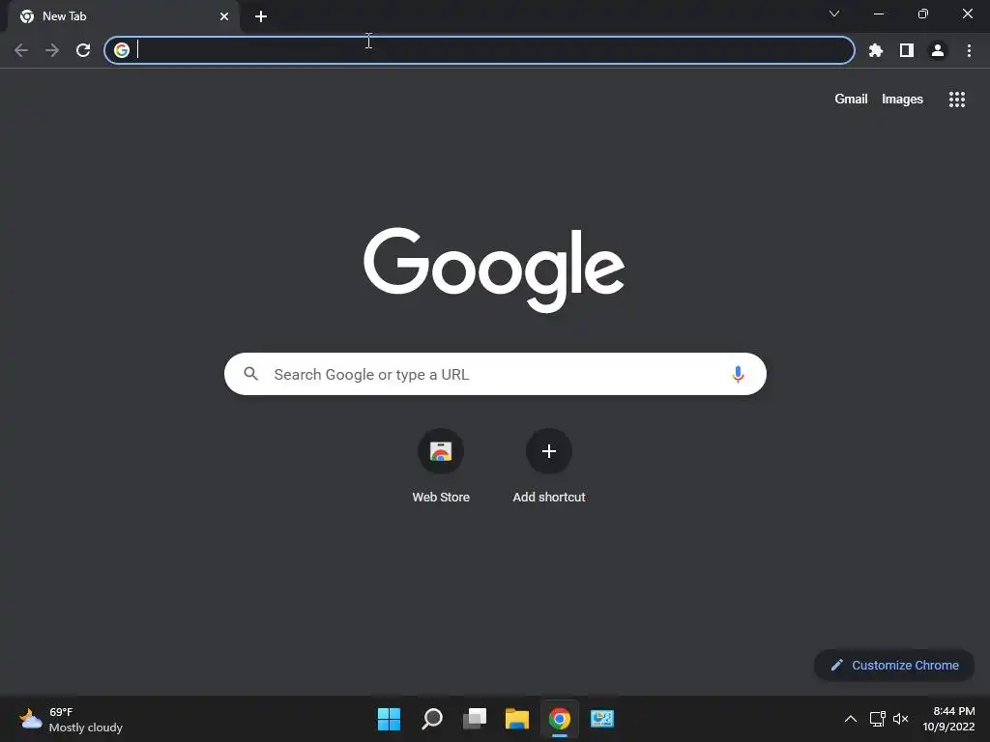Click the back navigation arrow
990x742 pixels.
(21, 50)
